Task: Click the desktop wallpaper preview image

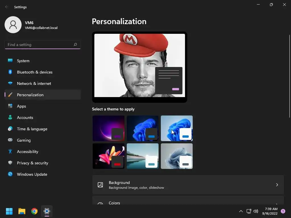Action: tap(140, 65)
